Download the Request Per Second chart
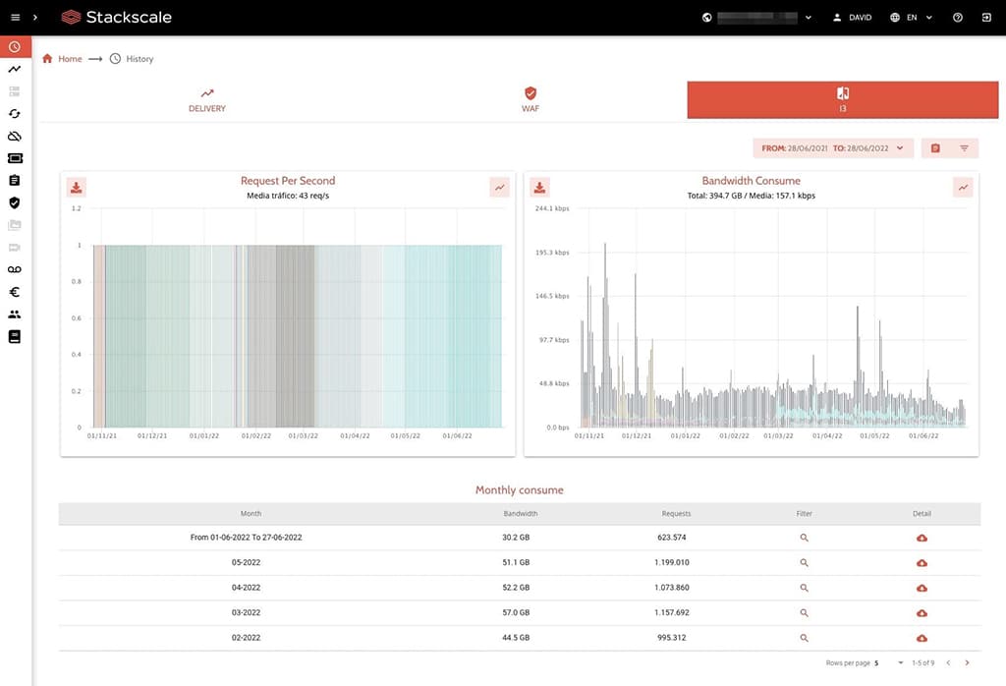Image resolution: width=1006 pixels, height=686 pixels. click(77, 188)
